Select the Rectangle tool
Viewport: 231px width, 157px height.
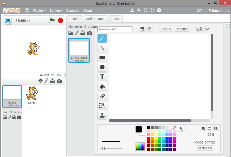[x=102, y=58]
